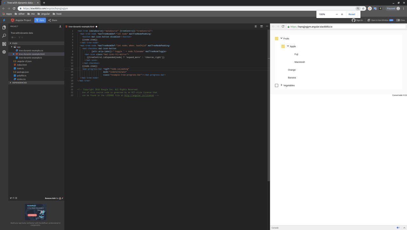The image size is (407, 230).
Task: Click the project forks count icon
Action: click(x=20, y=37)
